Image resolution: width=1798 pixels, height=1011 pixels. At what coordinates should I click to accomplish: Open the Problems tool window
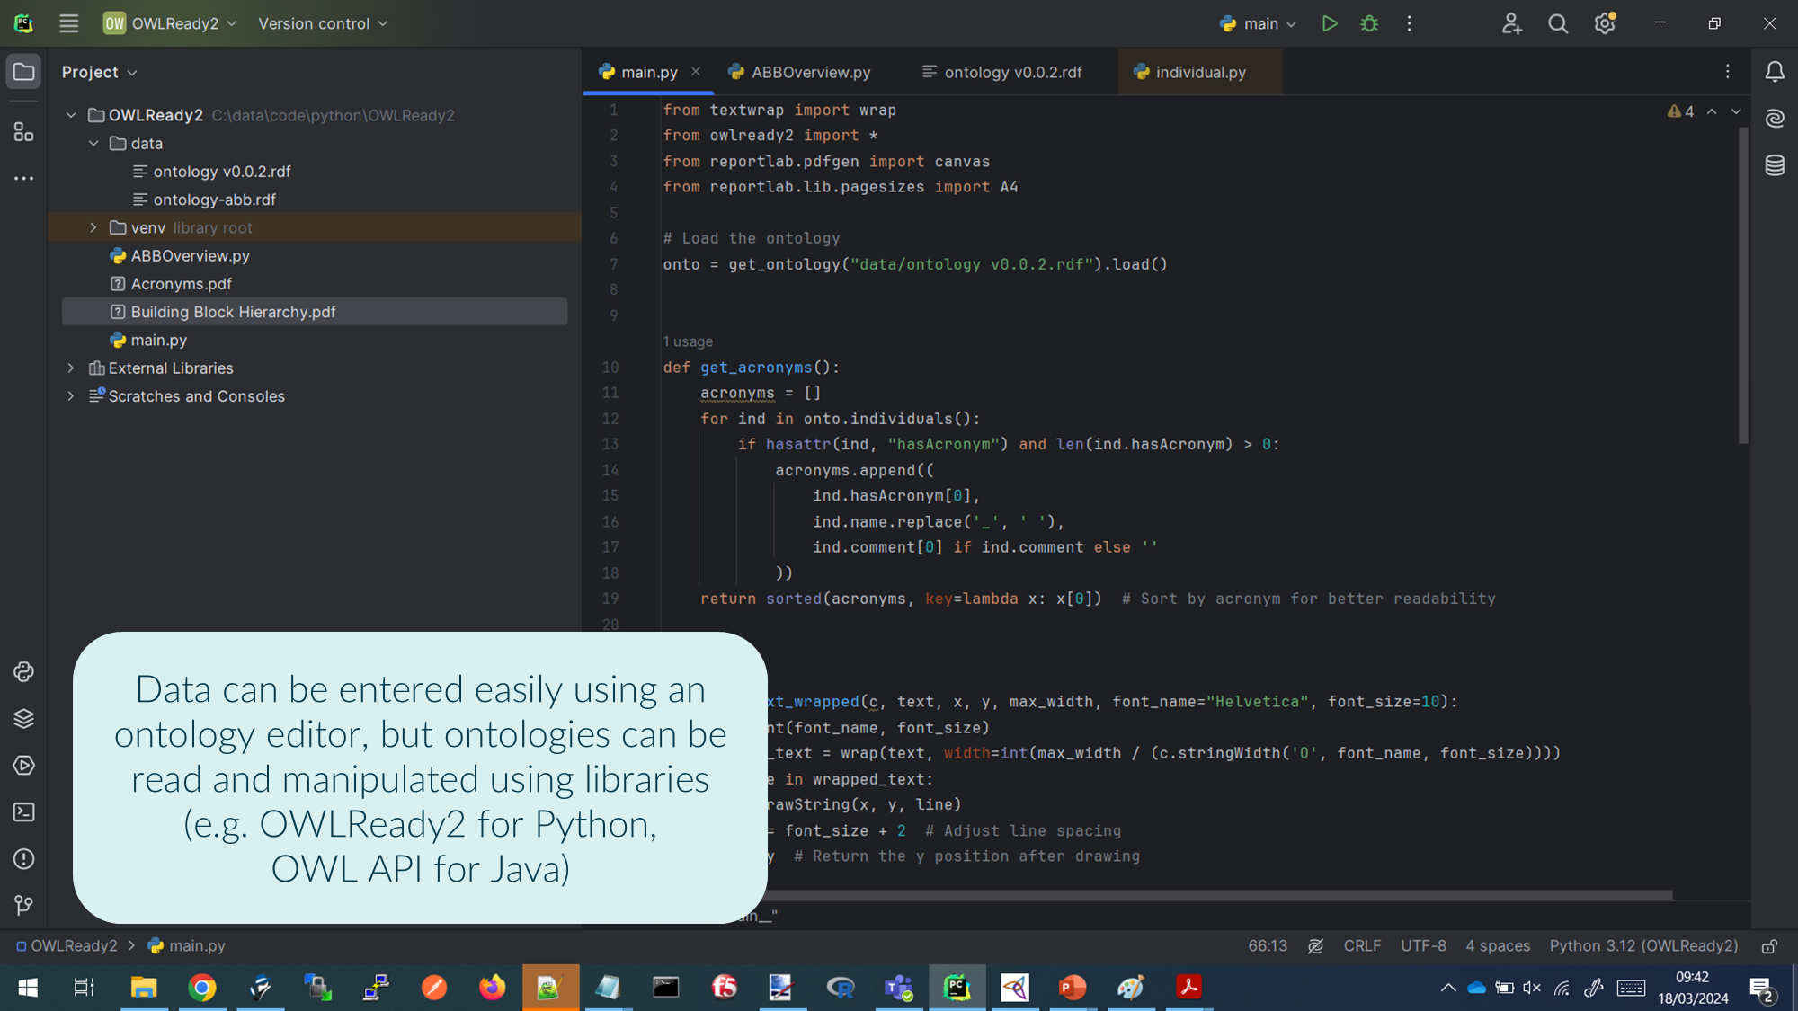[24, 859]
